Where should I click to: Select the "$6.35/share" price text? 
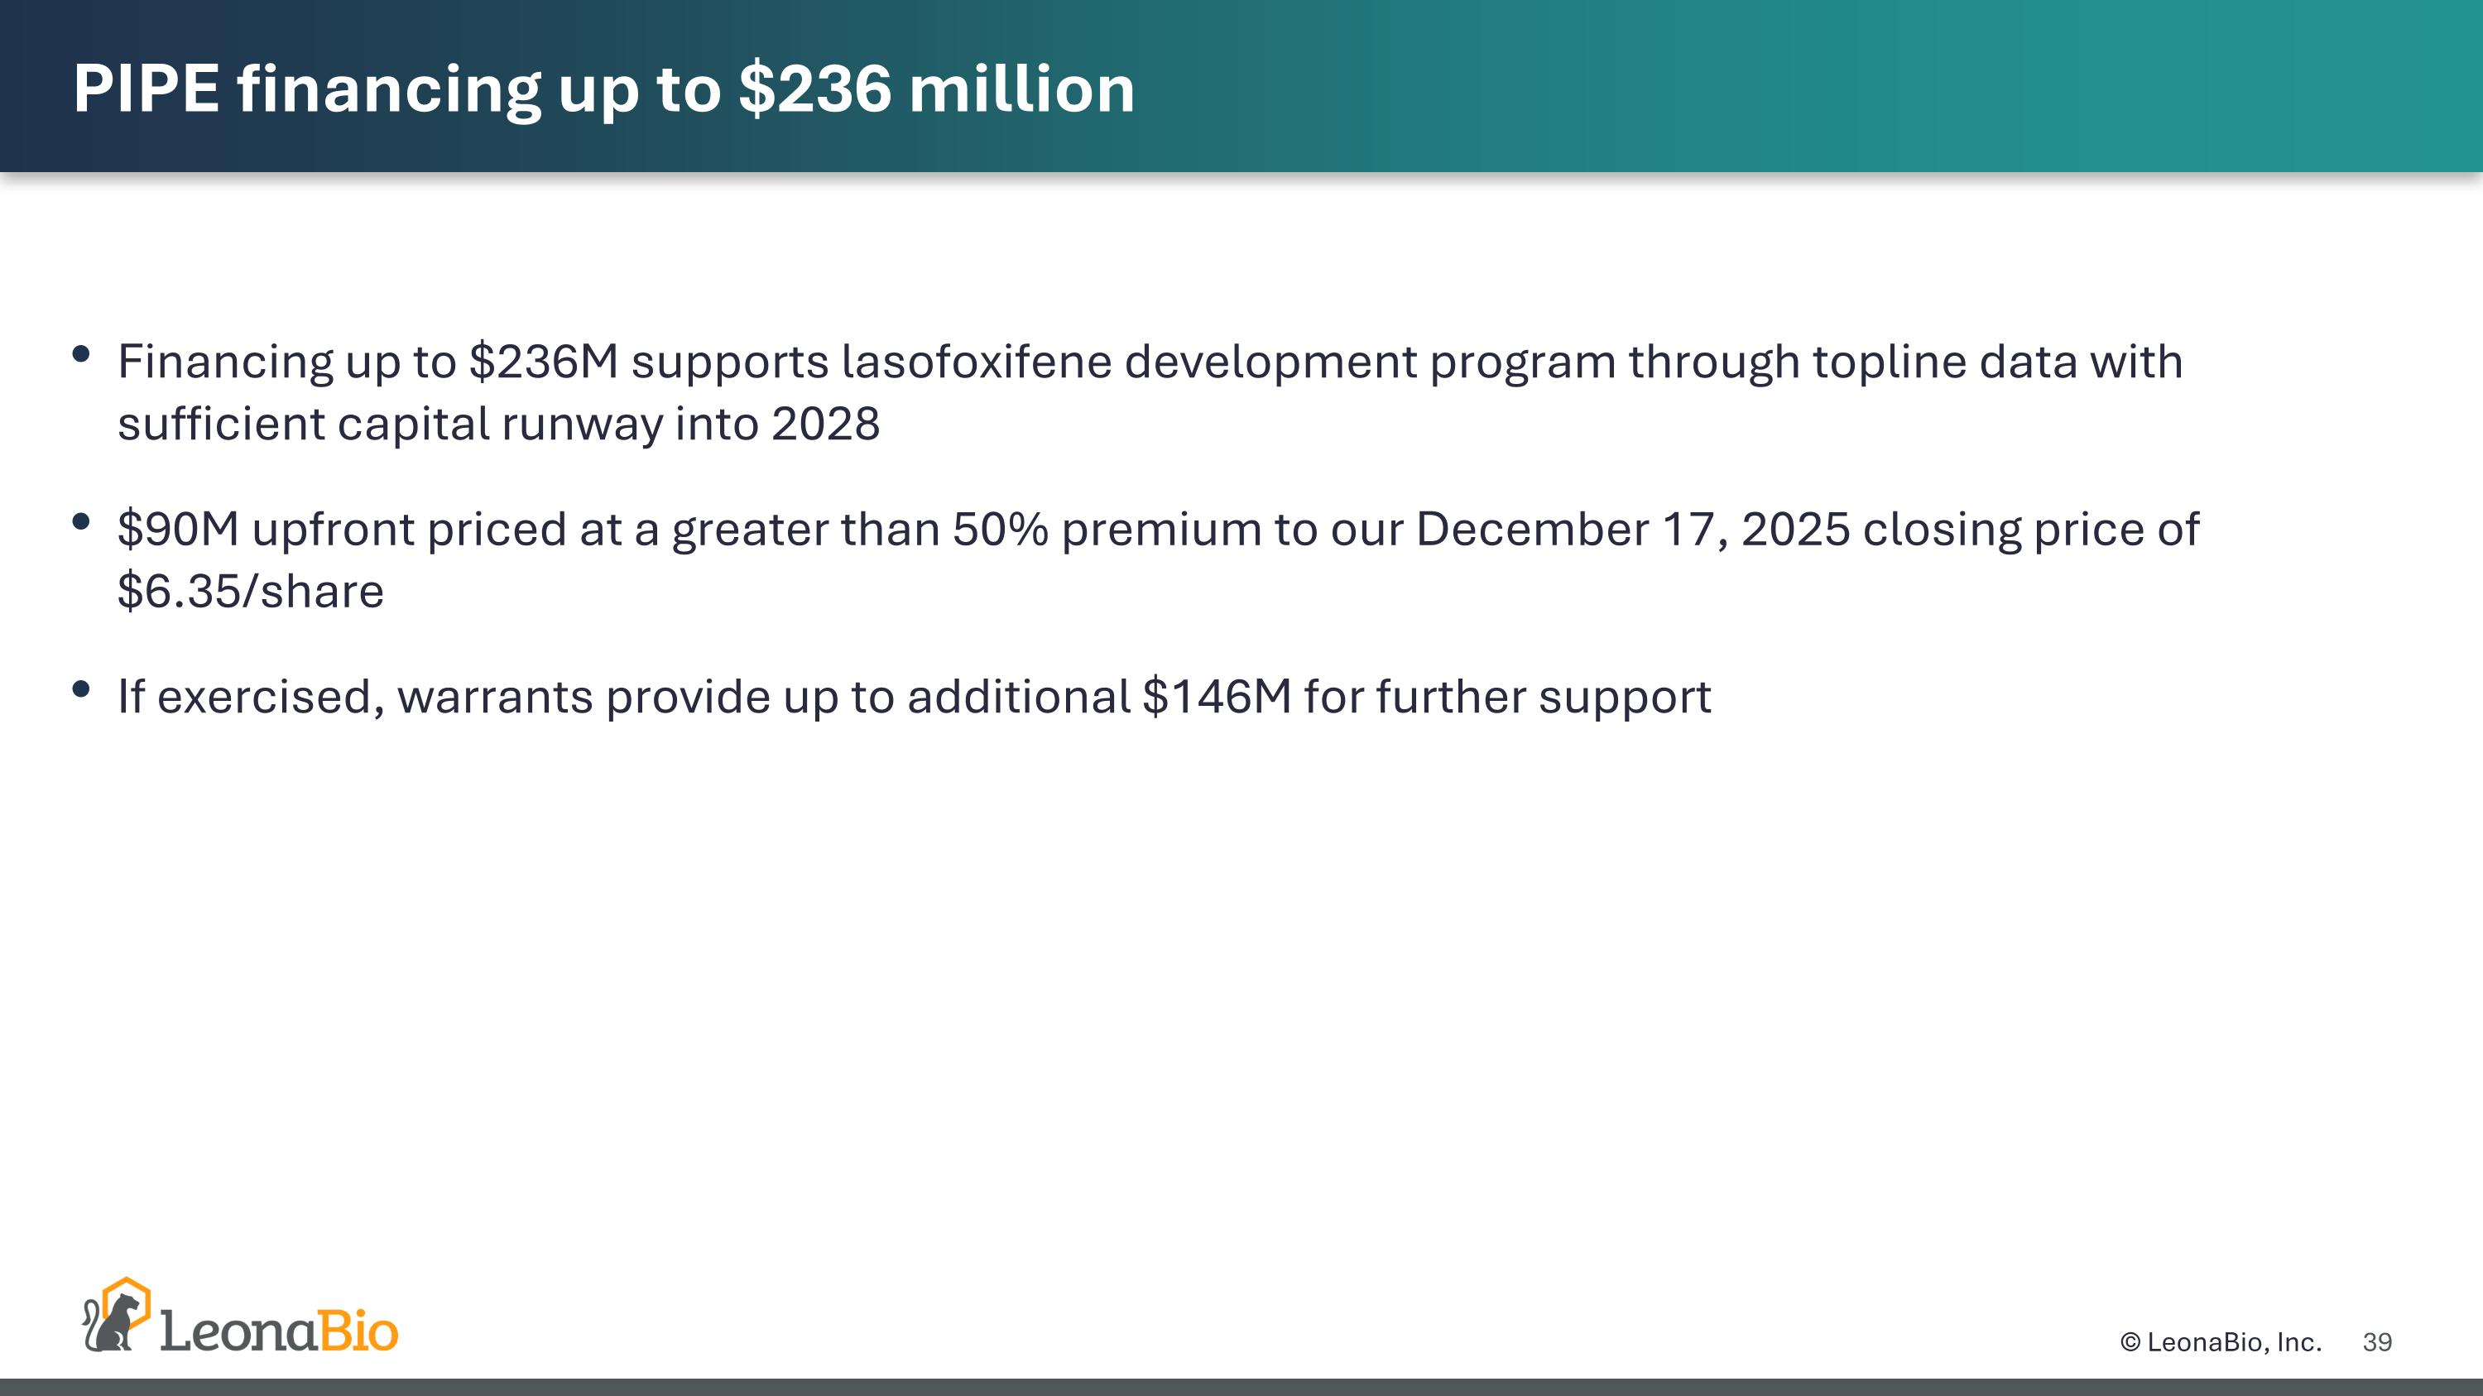251,592
